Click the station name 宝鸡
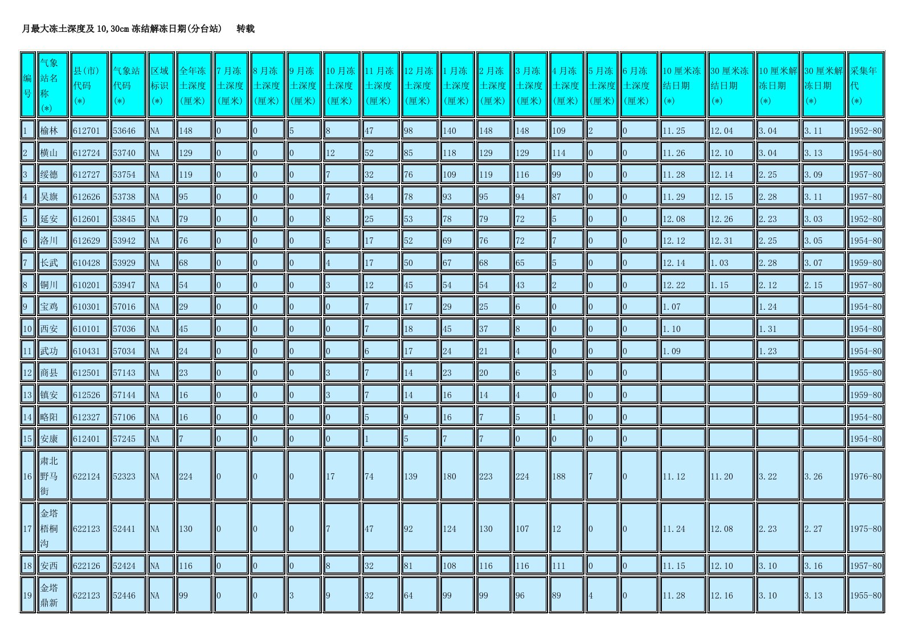The image size is (904, 639). coord(49,306)
